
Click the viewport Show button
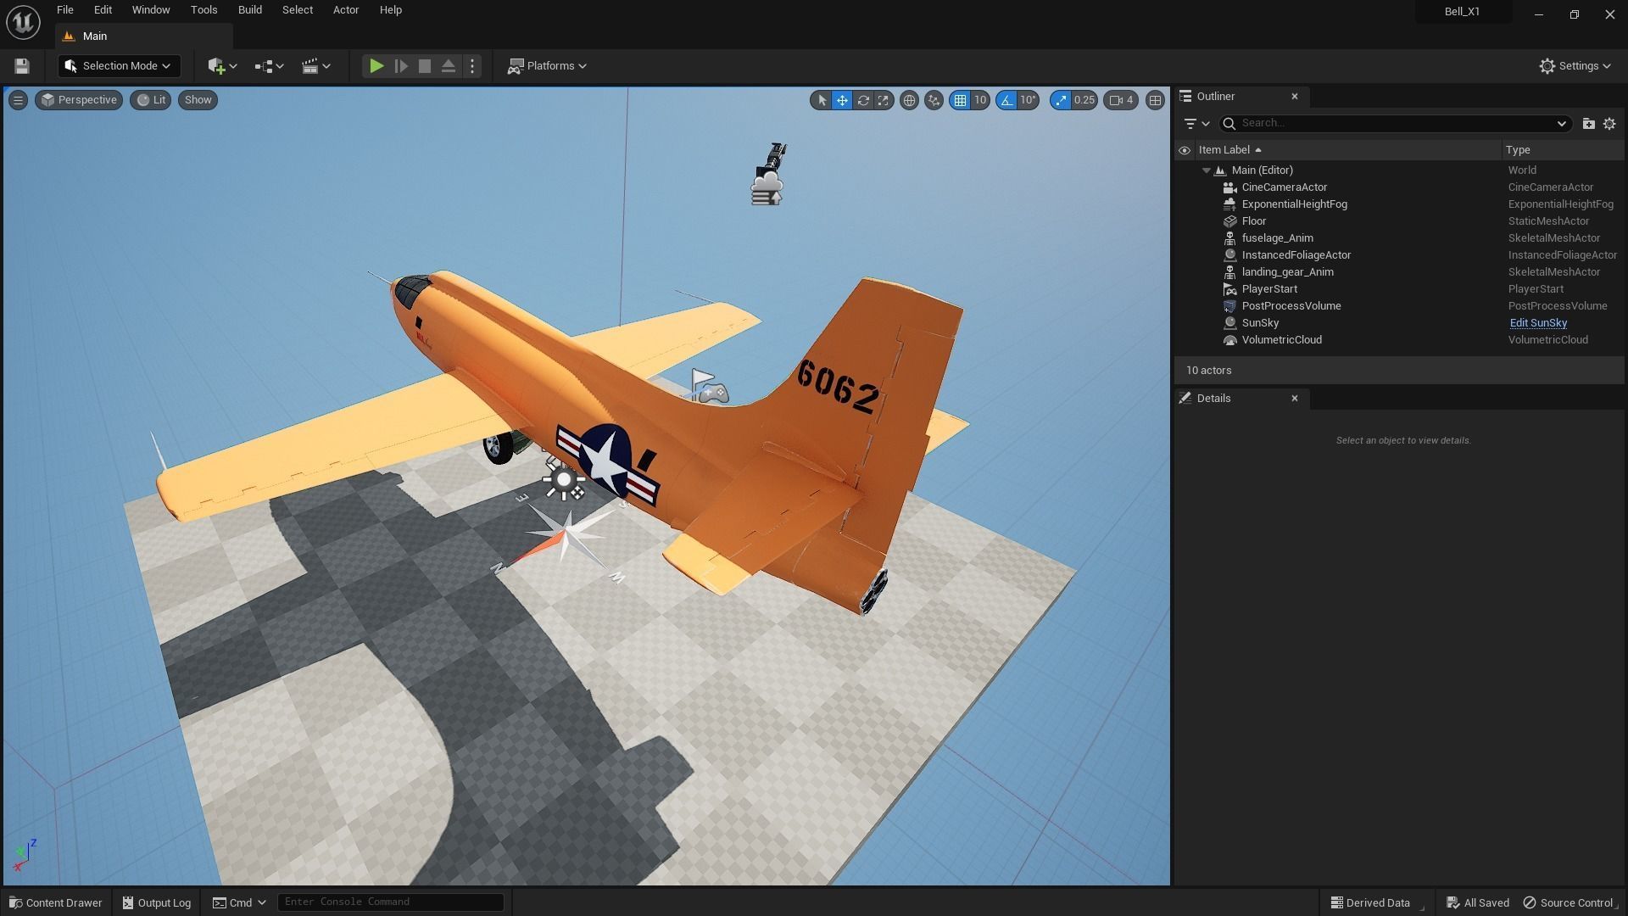pyautogui.click(x=198, y=100)
